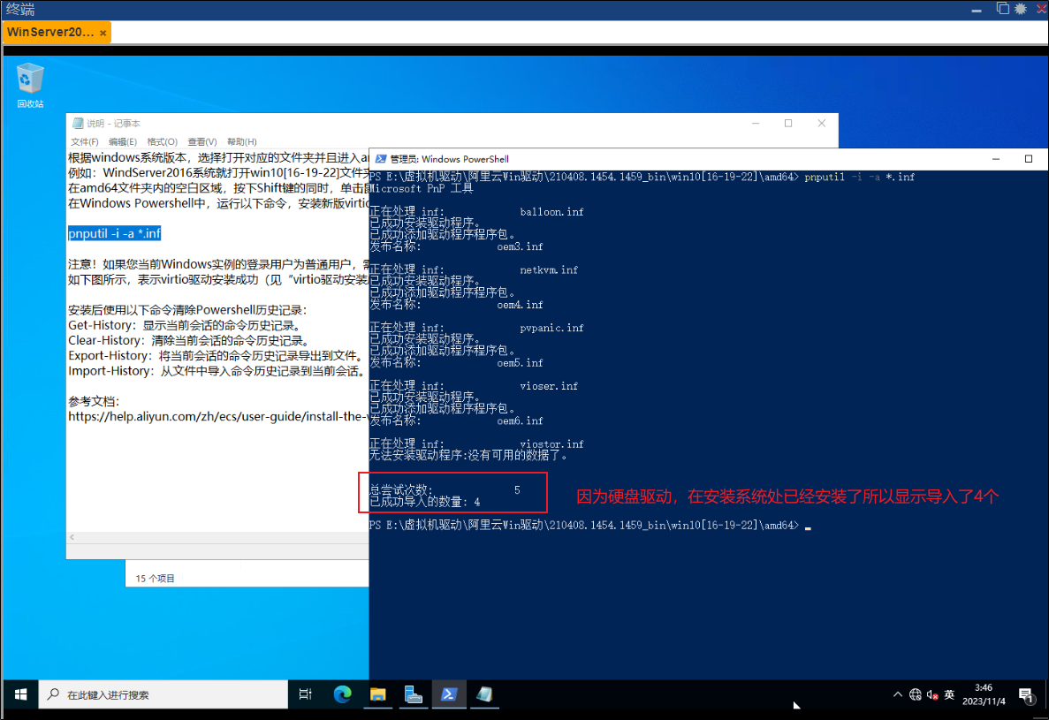This screenshot has height=720, width=1049.
Task: Click the Windows Start button
Action: coord(20,694)
